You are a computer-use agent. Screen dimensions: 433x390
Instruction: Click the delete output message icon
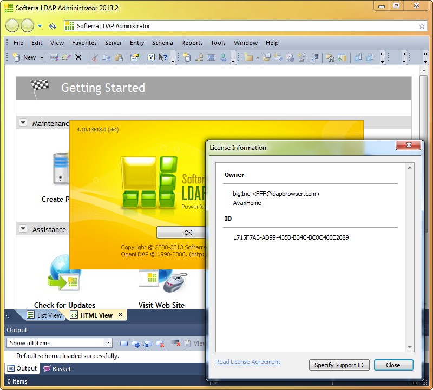click(x=160, y=343)
